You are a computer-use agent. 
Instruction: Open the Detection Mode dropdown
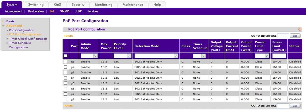(x=156, y=56)
